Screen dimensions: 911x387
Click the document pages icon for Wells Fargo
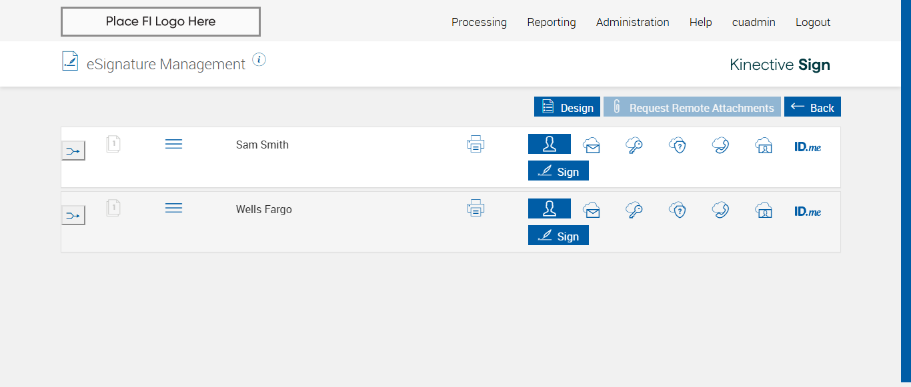click(x=113, y=208)
